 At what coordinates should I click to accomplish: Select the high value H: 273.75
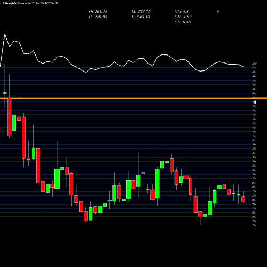click(x=141, y=12)
